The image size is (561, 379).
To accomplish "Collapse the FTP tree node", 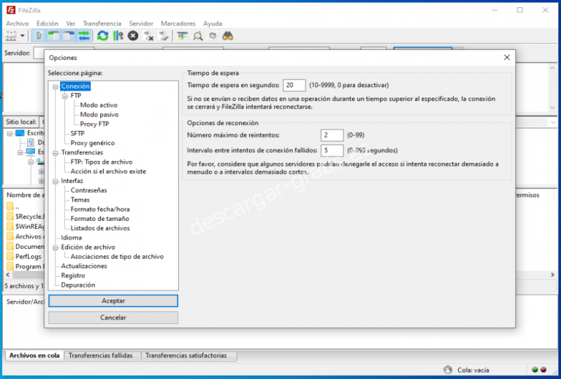I will coord(65,96).
